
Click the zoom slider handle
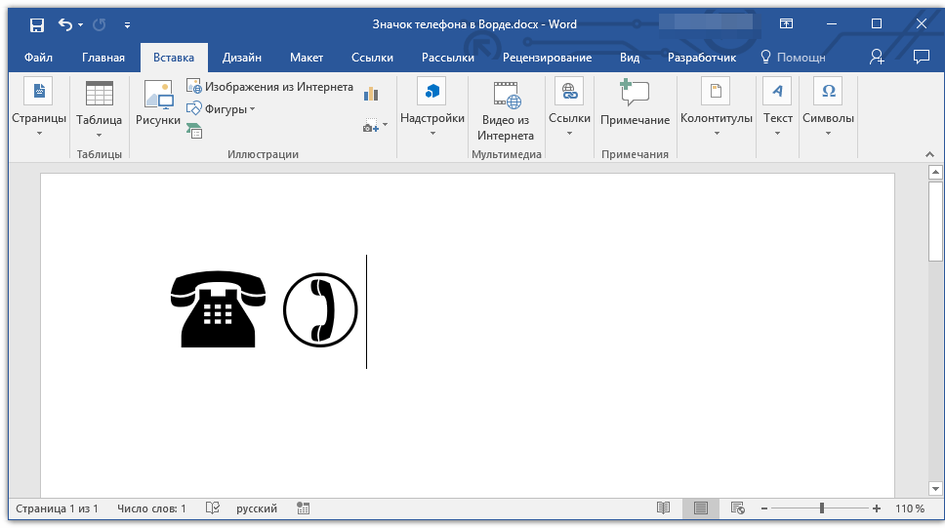(x=822, y=508)
